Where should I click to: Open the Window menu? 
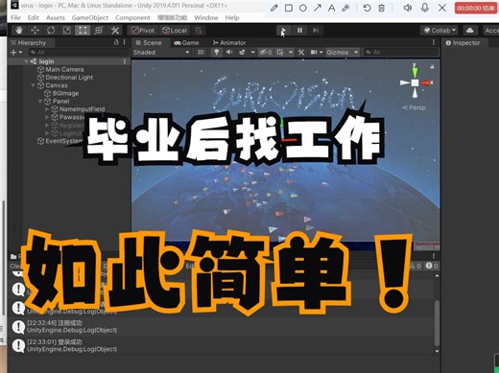206,18
